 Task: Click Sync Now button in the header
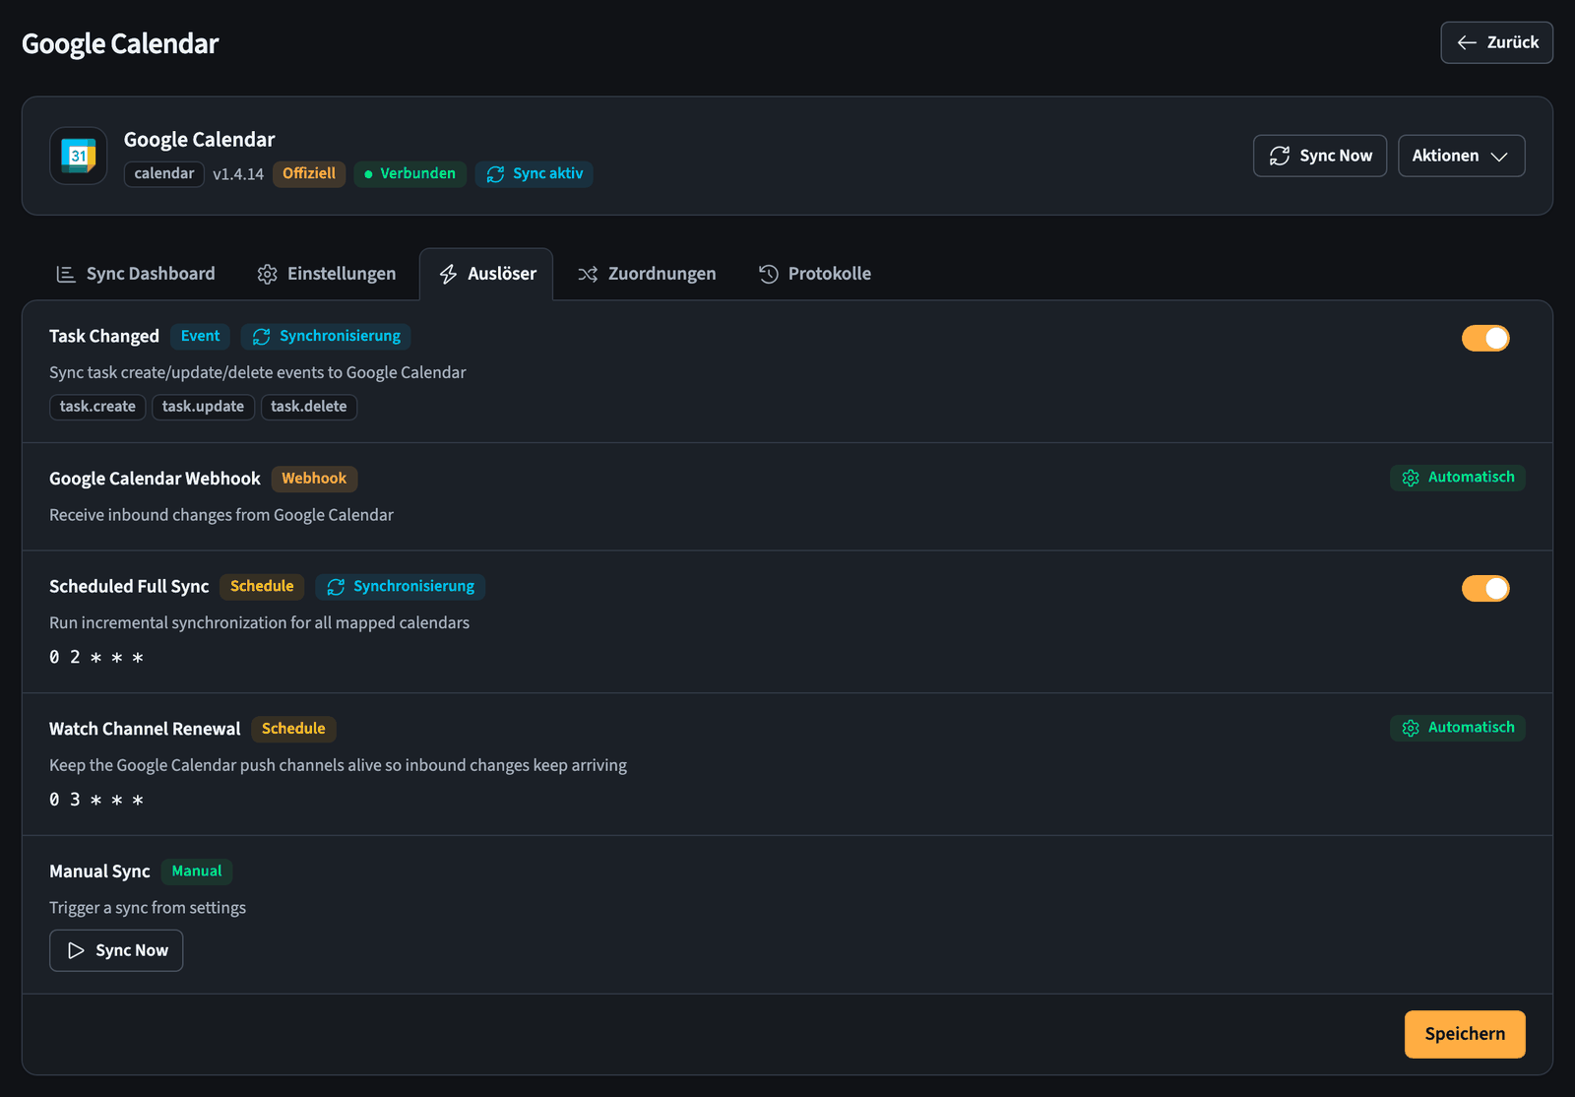coord(1319,156)
